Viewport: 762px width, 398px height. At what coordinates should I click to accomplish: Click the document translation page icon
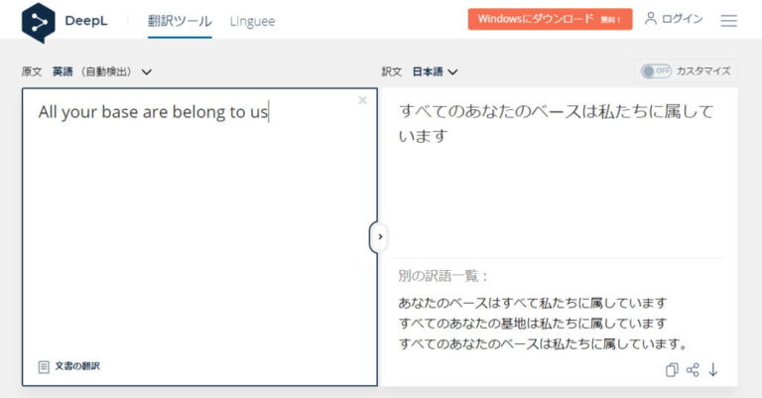[x=44, y=366]
